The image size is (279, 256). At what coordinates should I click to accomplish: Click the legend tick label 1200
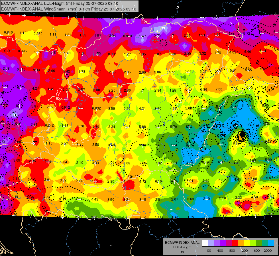pyautogui.click(x=244, y=251)
